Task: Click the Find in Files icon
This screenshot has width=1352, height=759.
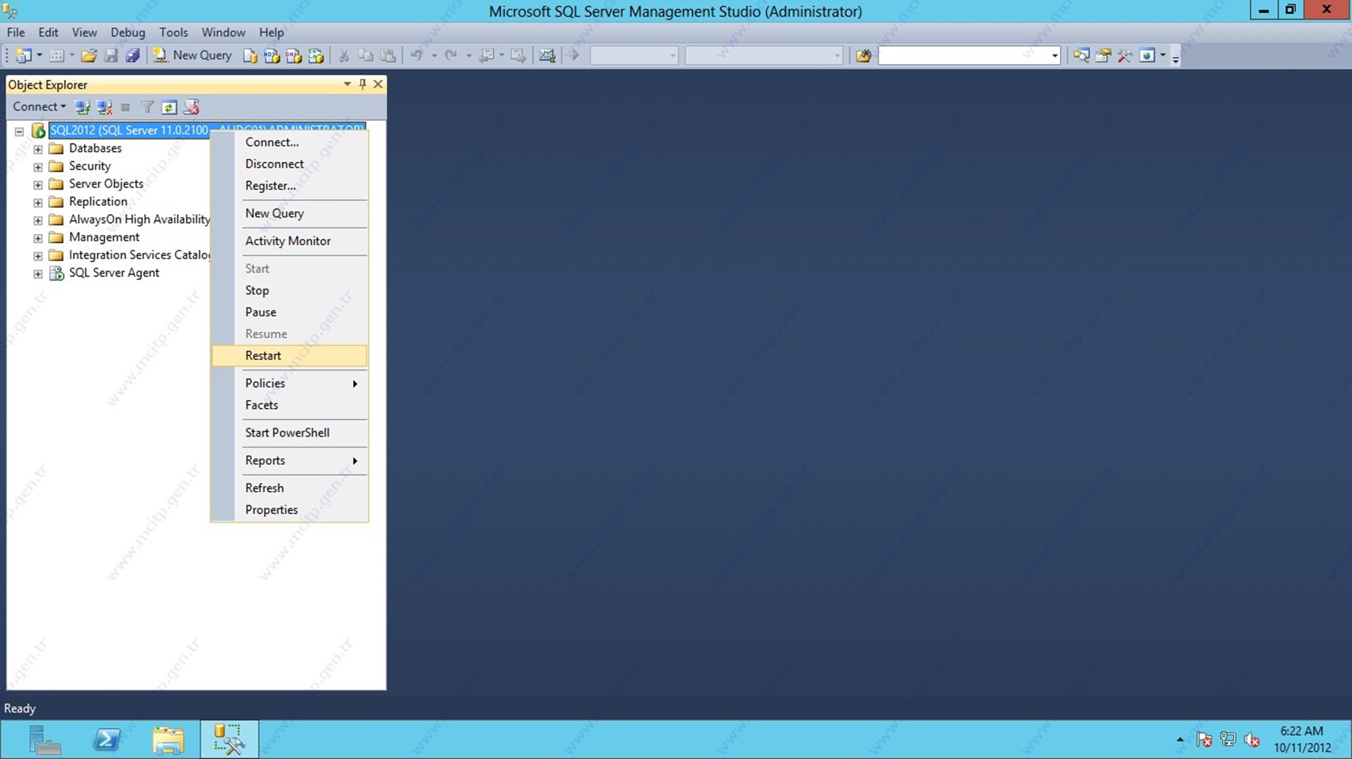Action: [864, 55]
